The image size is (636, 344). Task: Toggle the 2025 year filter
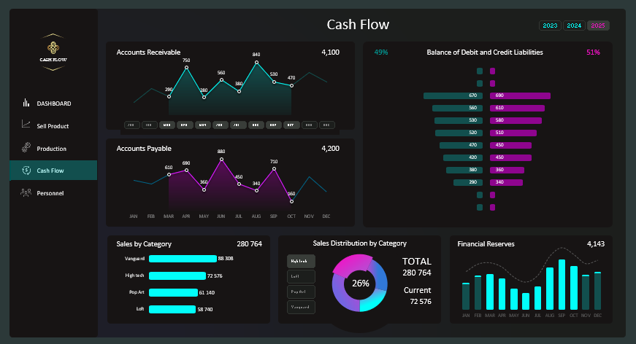[598, 26]
